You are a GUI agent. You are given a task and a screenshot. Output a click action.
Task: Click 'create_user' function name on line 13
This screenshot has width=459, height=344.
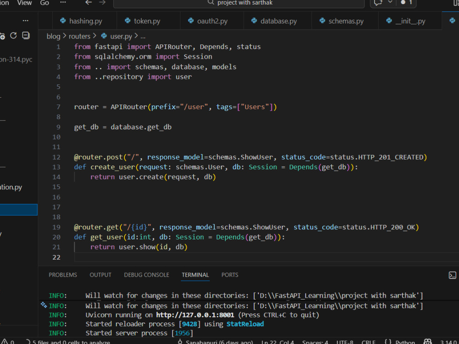point(113,167)
